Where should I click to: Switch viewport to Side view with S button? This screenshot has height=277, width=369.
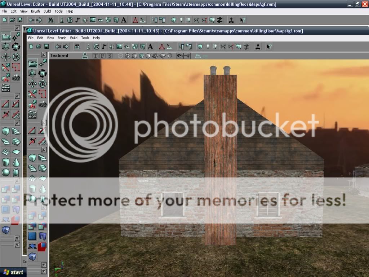click(x=110, y=56)
